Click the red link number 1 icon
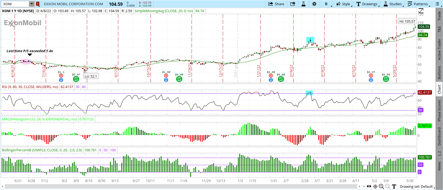The height and width of the screenshot is (190, 443). (x=38, y=4)
